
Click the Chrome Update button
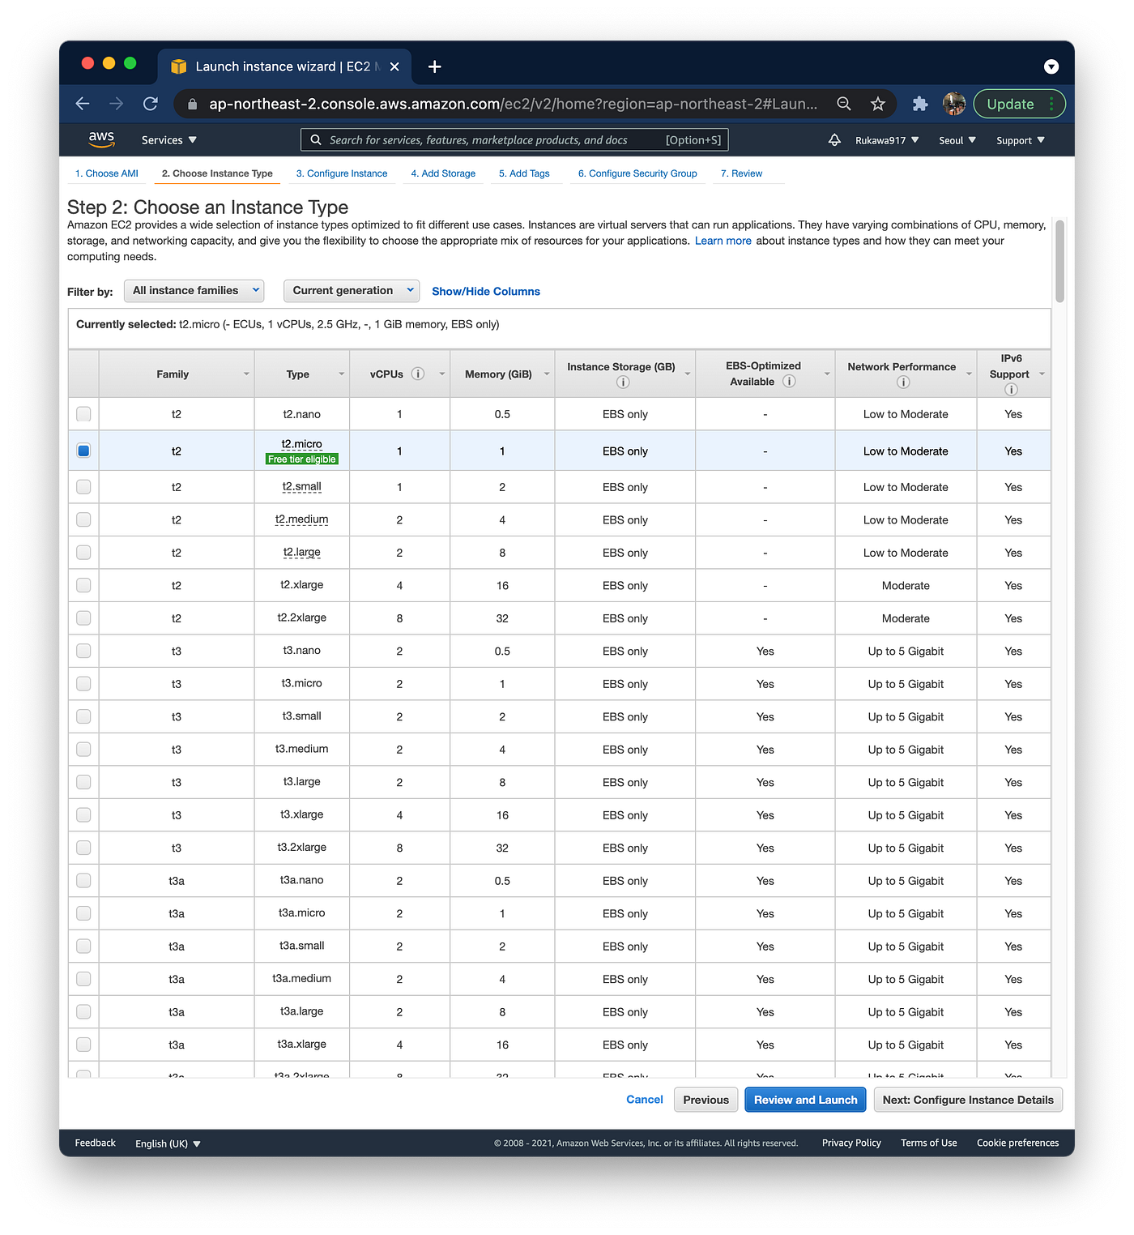click(1019, 104)
